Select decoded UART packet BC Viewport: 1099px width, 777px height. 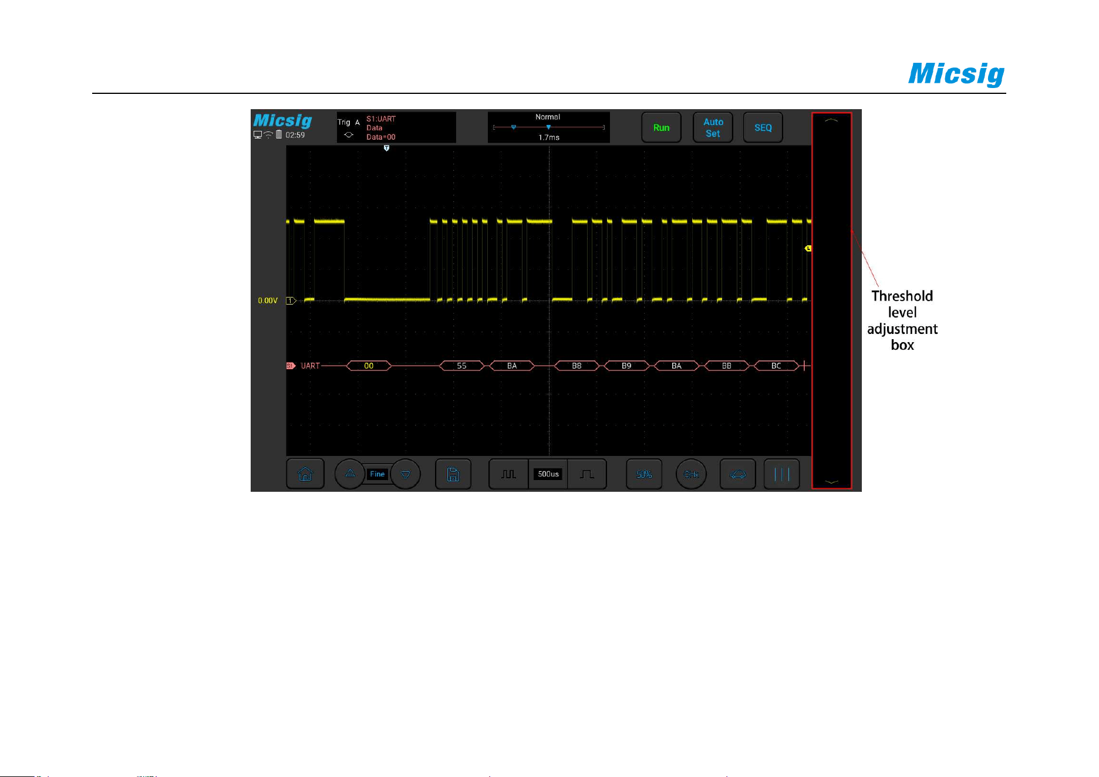pos(776,366)
